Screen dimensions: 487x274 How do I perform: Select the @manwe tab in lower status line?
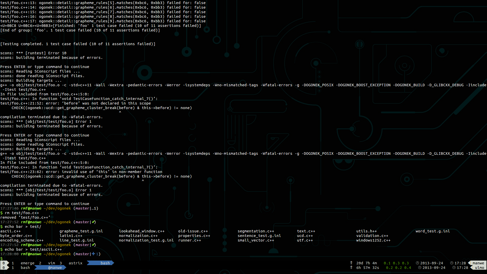(50, 268)
